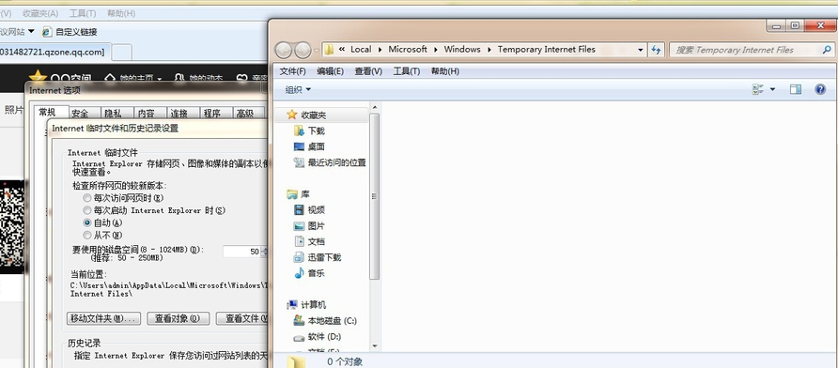The height and width of the screenshot is (368, 838).
Task: Click the search magnifier icon in Explorer
Action: pyautogui.click(x=826, y=50)
